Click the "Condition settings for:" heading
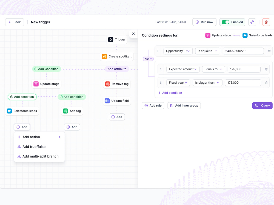Image resolution: width=274 pixels, height=205 pixels. tap(160, 35)
